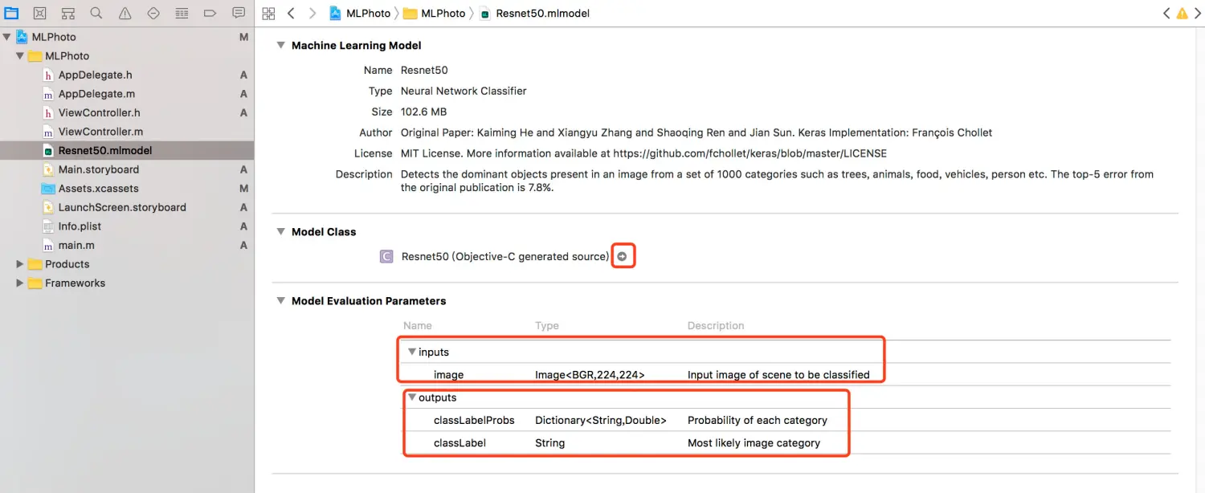The image size is (1205, 493).
Task: Open the Find navigator magnifier icon
Action: 96,13
